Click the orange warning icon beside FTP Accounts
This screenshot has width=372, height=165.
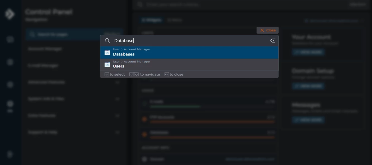tap(144, 119)
